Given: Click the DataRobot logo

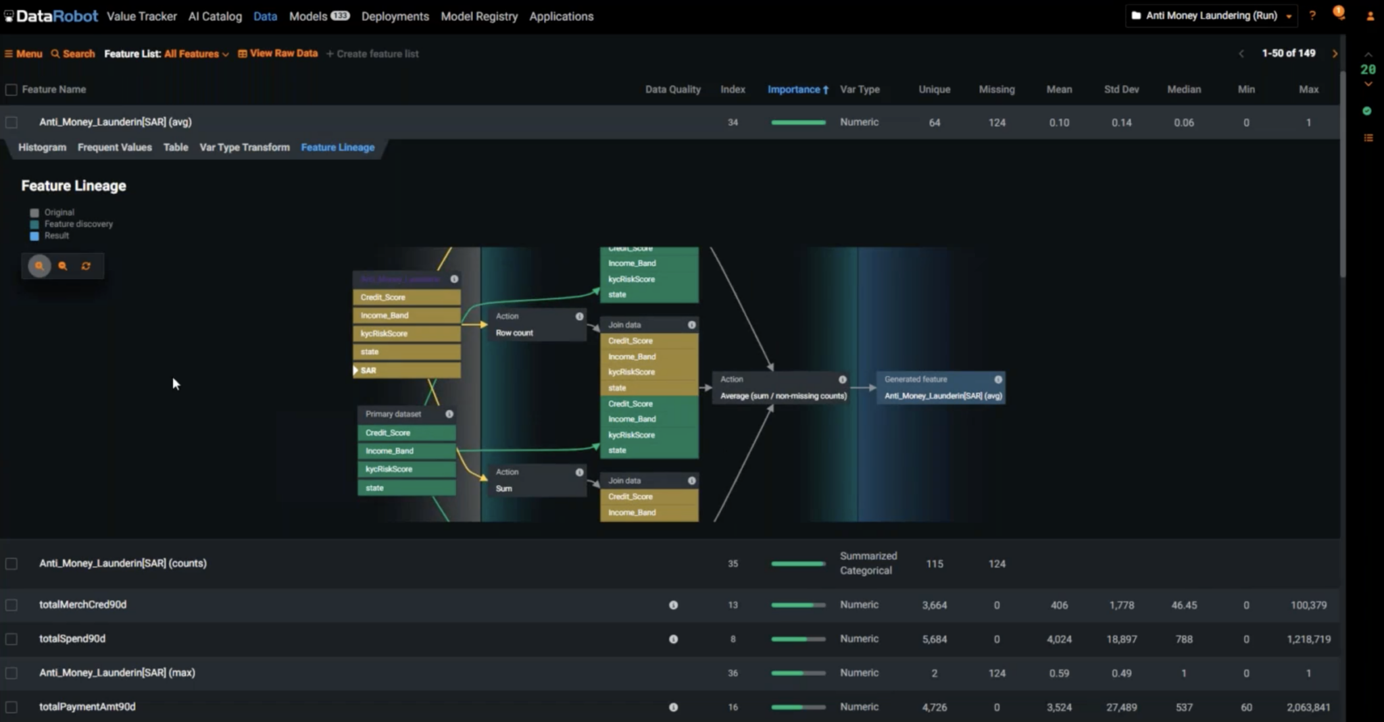Looking at the screenshot, I should click(x=51, y=16).
